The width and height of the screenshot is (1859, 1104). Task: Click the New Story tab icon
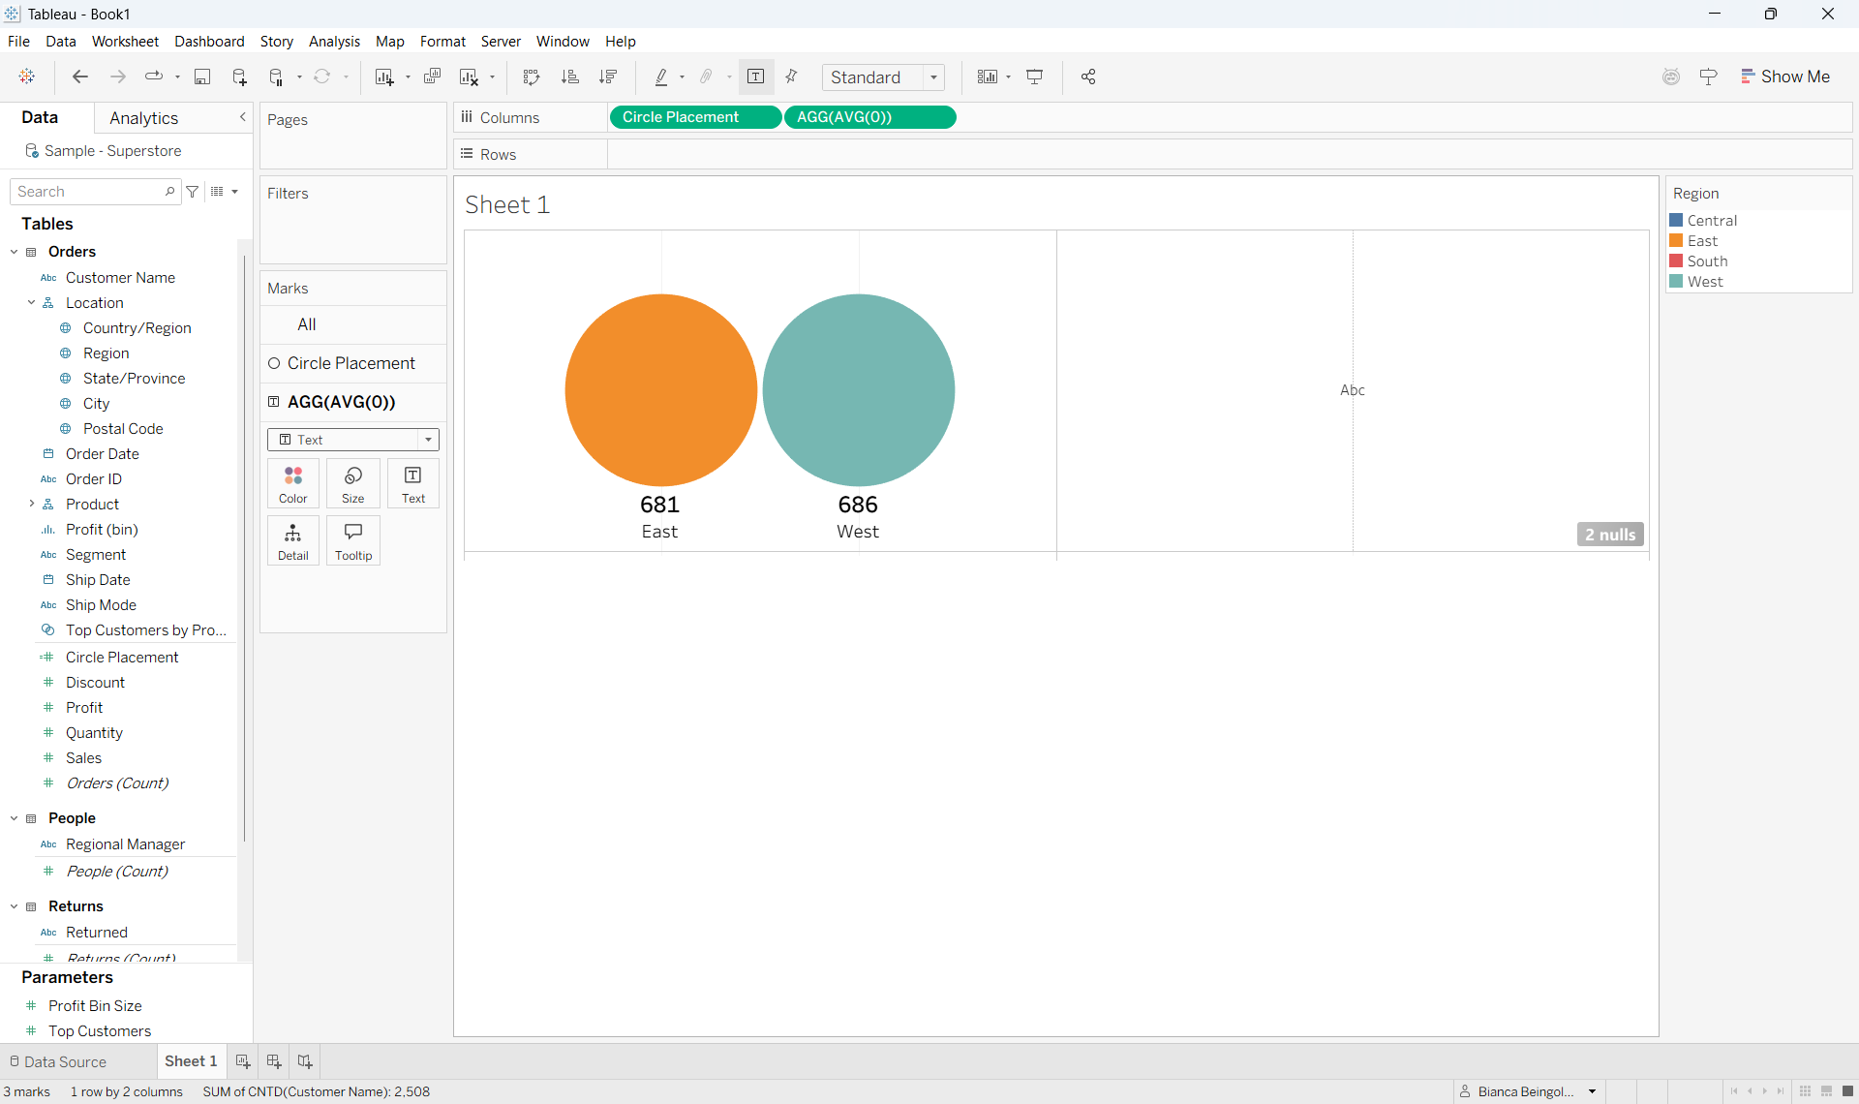(305, 1061)
